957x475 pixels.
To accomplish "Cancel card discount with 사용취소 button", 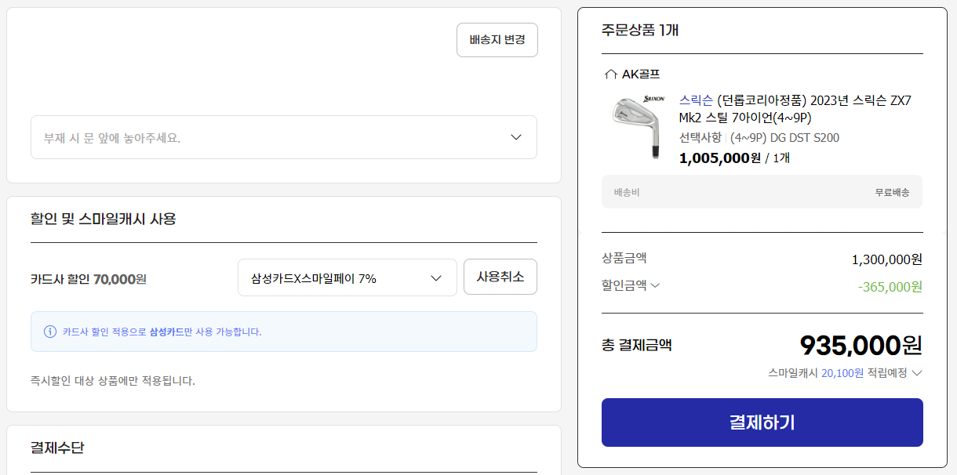I will coord(500,277).
